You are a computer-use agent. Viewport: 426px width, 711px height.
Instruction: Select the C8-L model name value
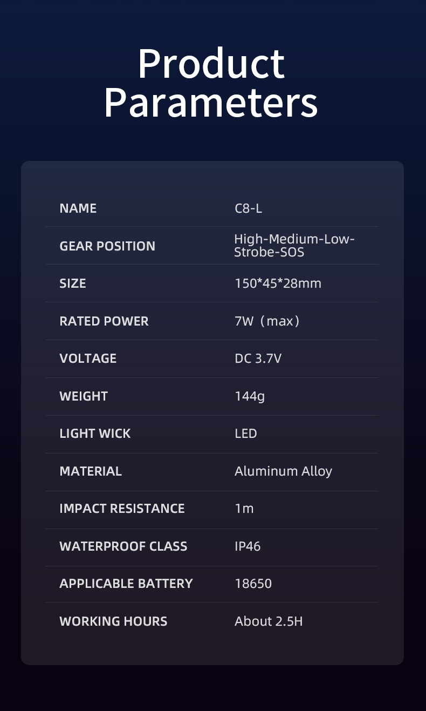[x=249, y=208]
